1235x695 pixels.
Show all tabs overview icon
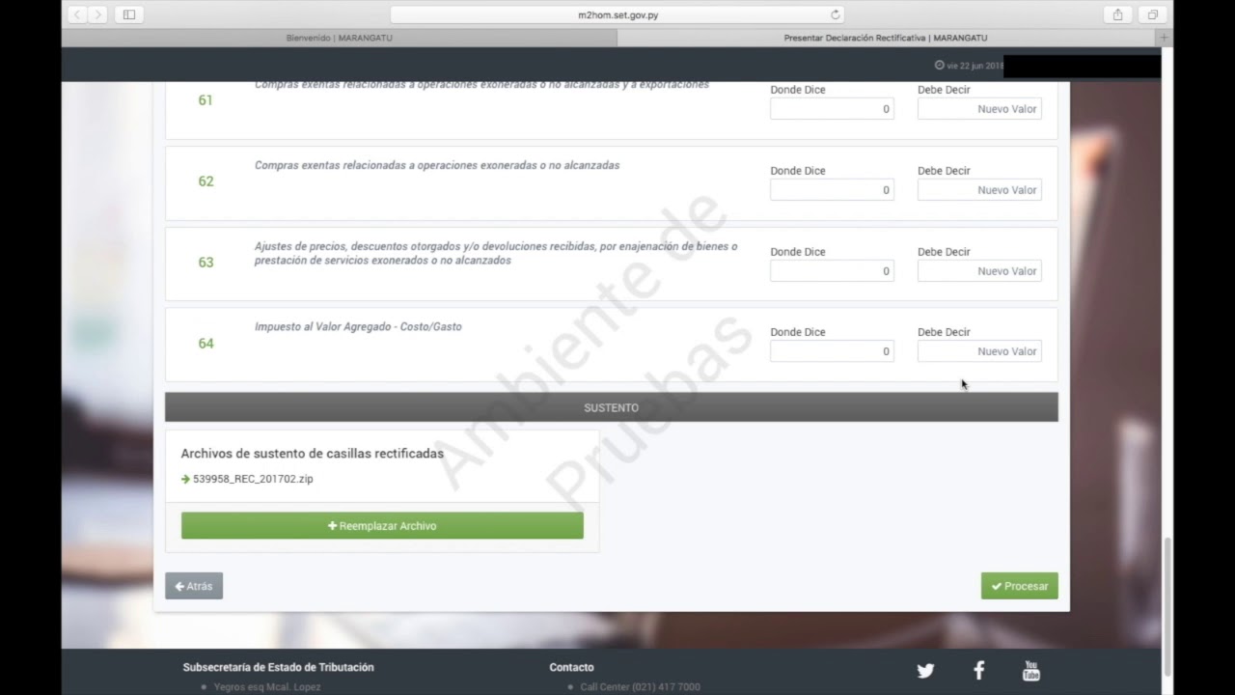coord(1152,14)
